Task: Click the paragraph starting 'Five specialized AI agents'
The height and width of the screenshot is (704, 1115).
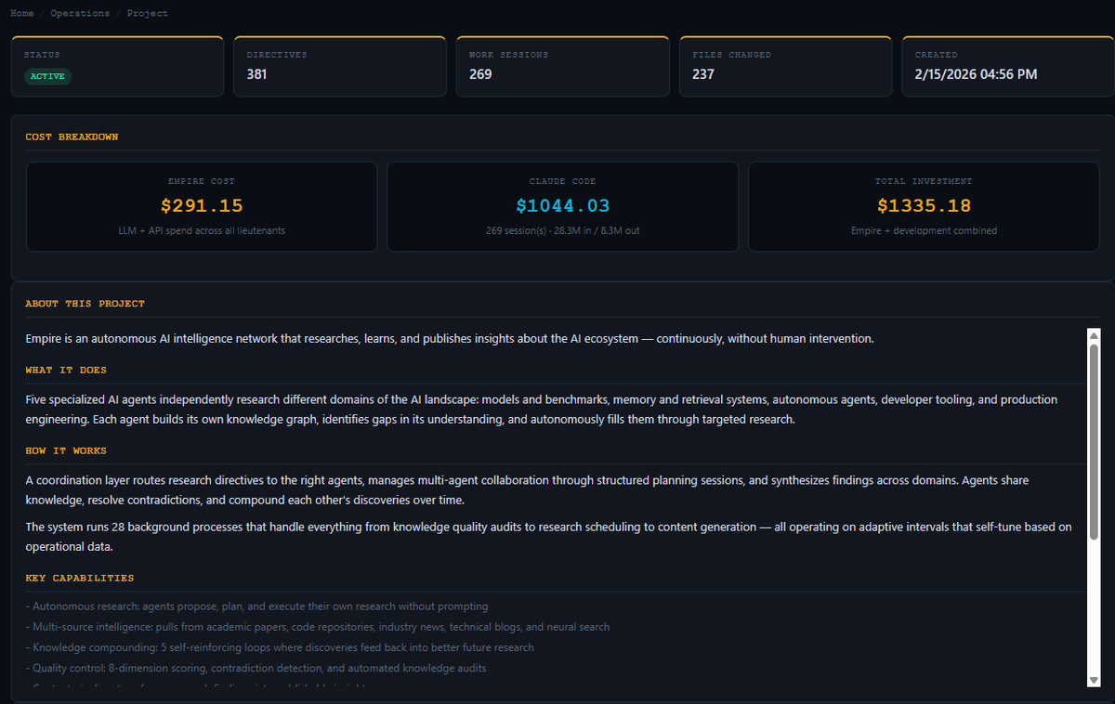Action: [542, 410]
